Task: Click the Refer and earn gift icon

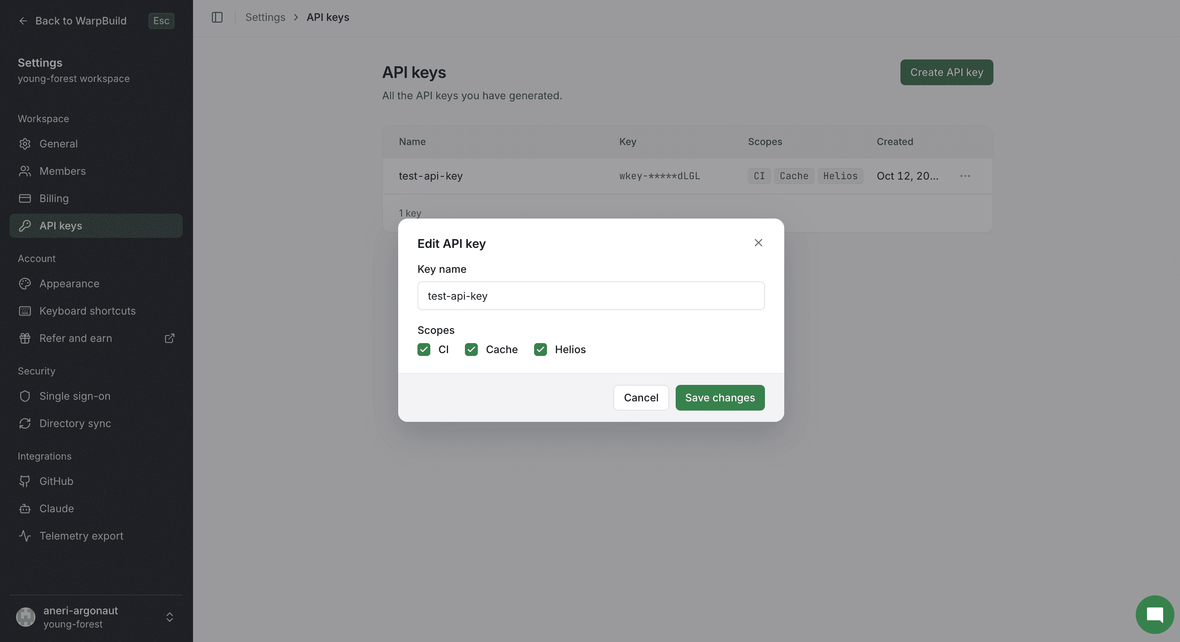Action: (x=25, y=338)
